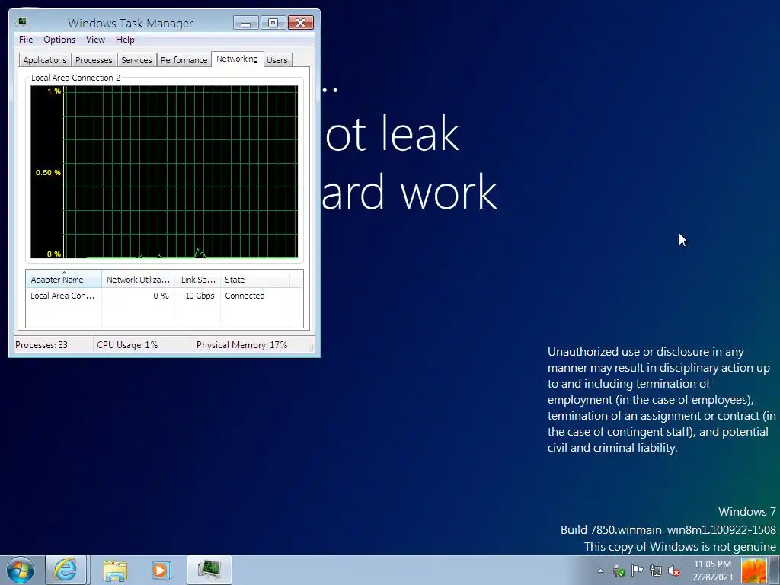Image resolution: width=780 pixels, height=585 pixels.
Task: Click the 10 Gbps link speed cell
Action: tap(200, 296)
